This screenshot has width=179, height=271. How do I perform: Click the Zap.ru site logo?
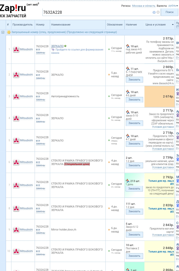click(x=13, y=8)
